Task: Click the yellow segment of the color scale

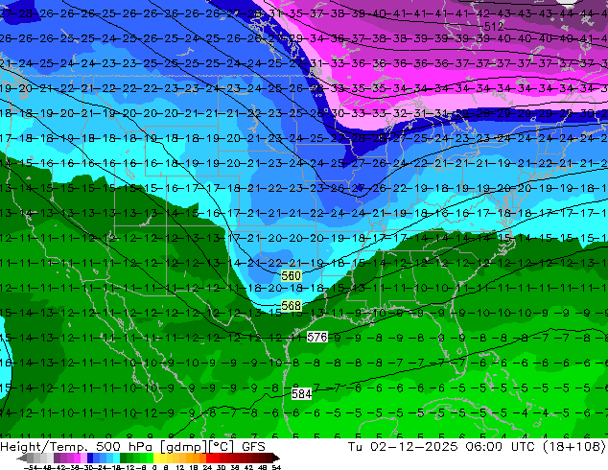Action: point(156,458)
